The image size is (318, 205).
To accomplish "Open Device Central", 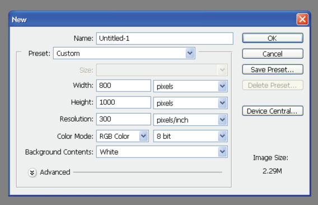I will 273,111.
